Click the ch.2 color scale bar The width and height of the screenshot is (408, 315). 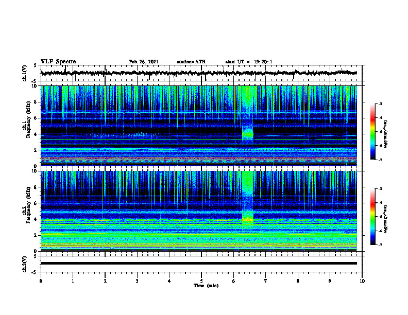372,217
